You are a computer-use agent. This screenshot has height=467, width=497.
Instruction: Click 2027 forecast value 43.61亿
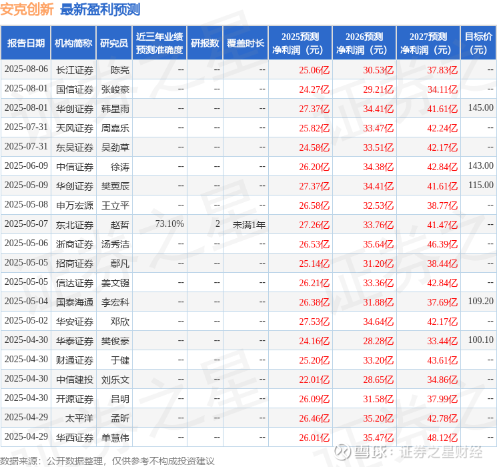(442, 360)
